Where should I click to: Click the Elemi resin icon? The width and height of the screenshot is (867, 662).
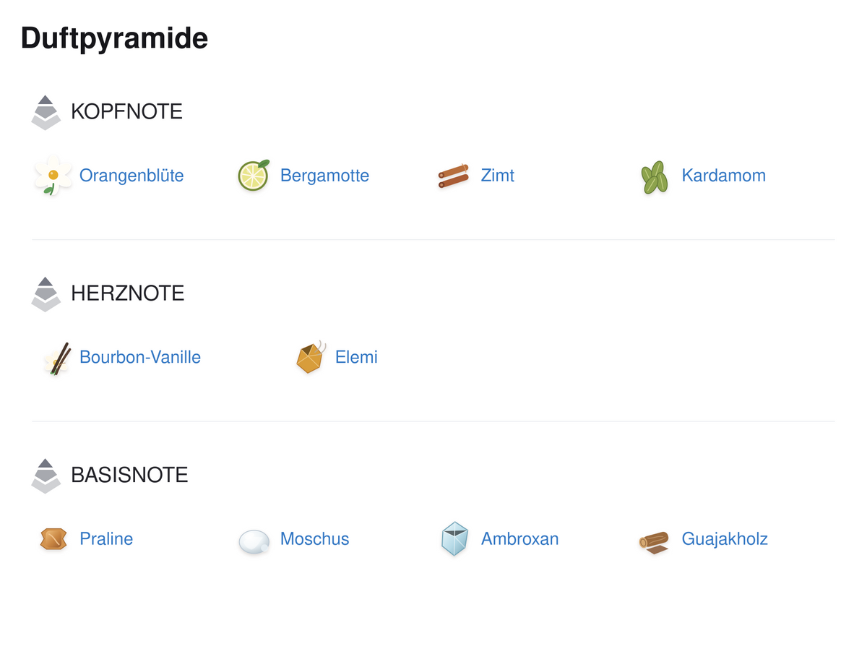[x=311, y=357]
